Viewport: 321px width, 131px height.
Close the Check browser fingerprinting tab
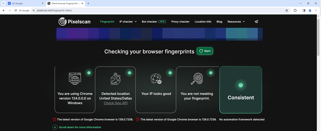[x=82, y=4]
